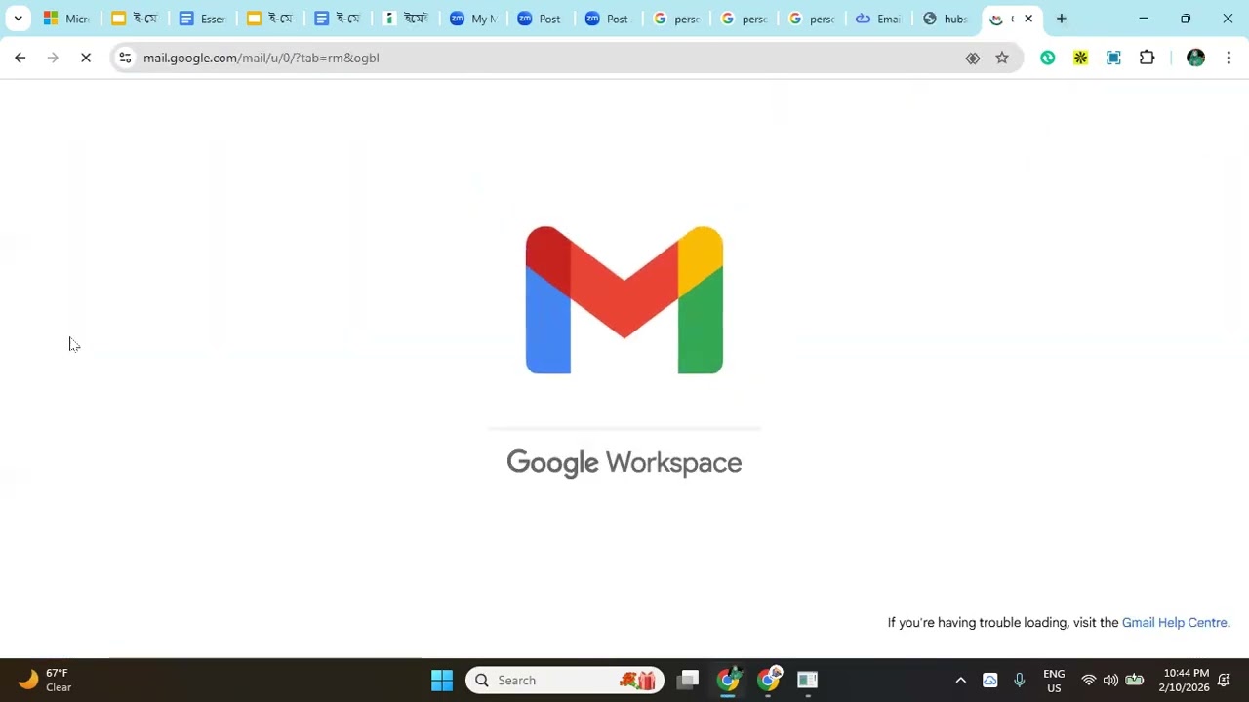The width and height of the screenshot is (1249, 702).
Task: View site information icon in address bar
Action: coord(125,58)
